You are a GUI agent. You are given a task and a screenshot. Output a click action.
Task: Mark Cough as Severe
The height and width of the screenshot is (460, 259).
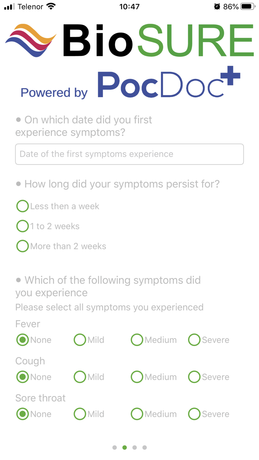click(x=194, y=377)
